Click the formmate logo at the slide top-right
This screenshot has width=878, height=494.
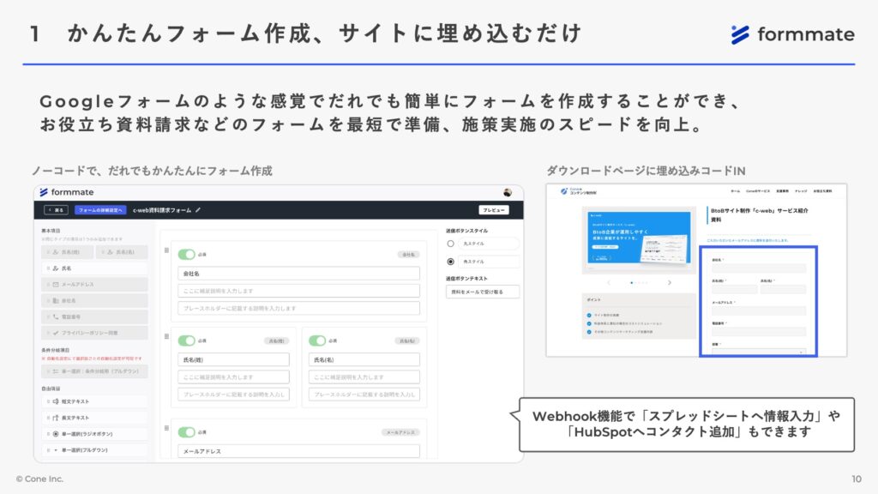point(792,34)
